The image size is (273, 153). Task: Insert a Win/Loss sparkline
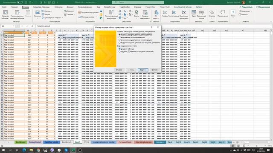coord(184,14)
